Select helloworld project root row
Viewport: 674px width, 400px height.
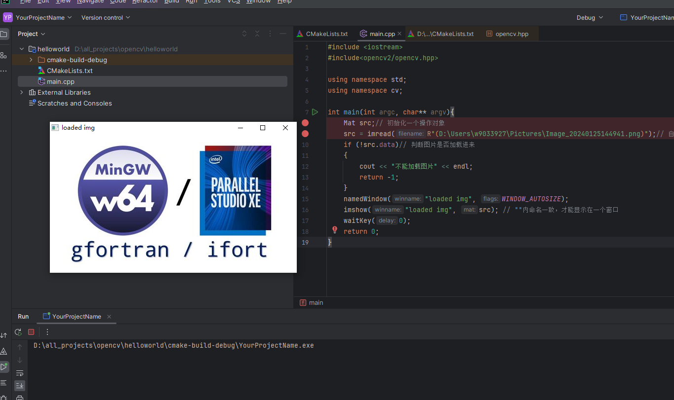153,49
